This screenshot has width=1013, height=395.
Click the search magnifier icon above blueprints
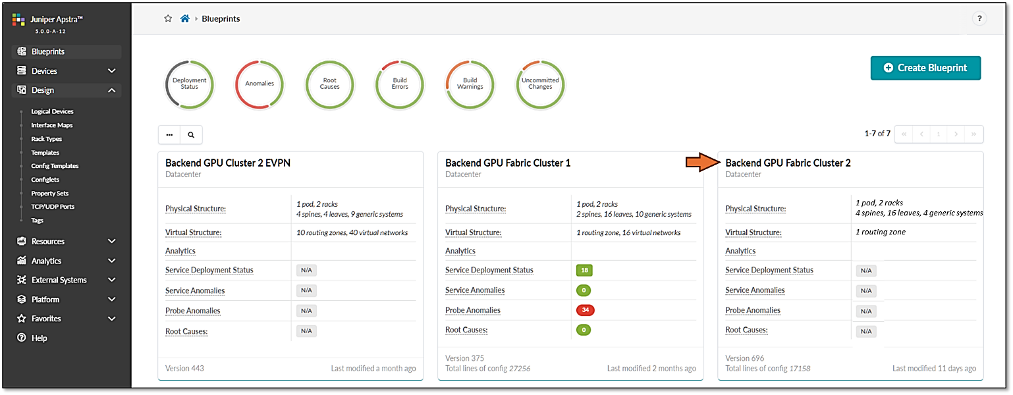click(191, 134)
